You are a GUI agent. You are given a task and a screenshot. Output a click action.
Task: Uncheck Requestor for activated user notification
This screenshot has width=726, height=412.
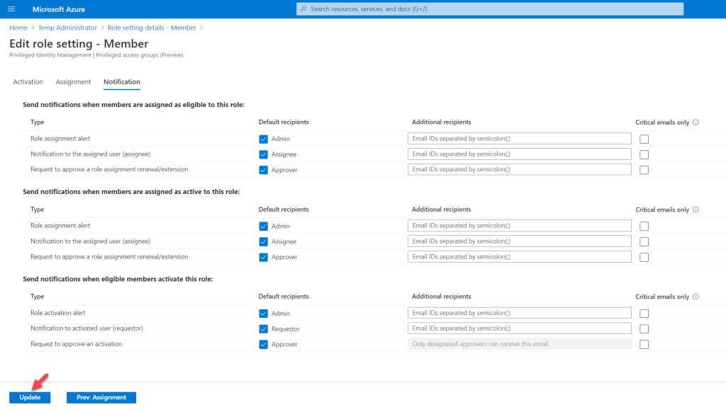[262, 328]
